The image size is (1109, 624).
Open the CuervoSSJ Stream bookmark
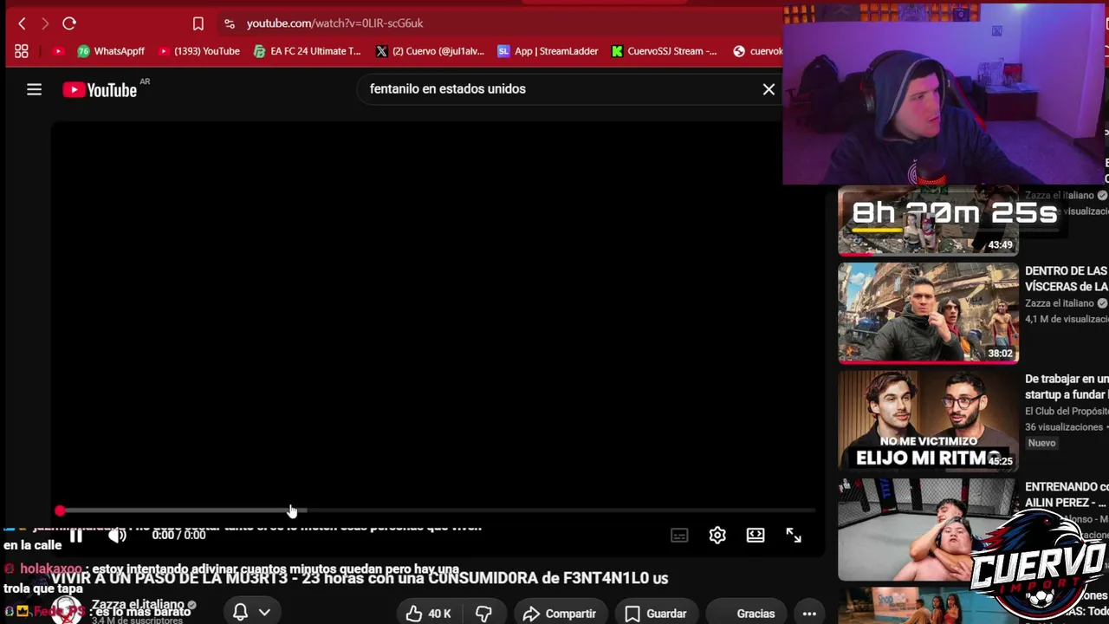[x=664, y=51]
